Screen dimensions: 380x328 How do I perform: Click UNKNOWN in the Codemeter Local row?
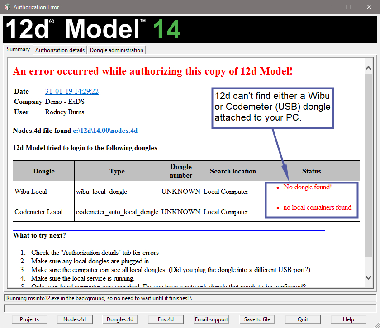181,211
